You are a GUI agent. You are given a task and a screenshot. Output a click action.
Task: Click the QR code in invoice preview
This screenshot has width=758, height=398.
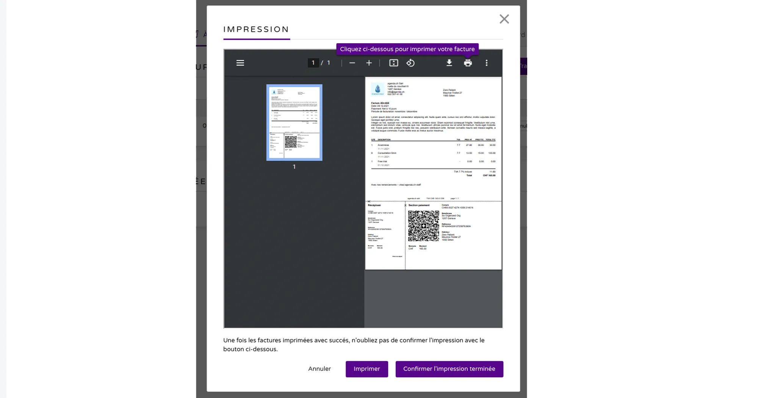coord(423,226)
